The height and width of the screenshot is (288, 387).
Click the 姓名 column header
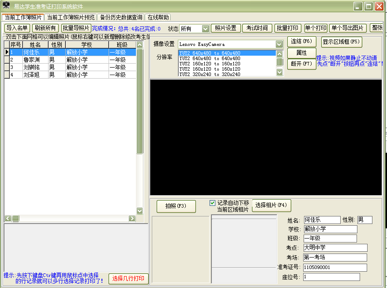coord(35,45)
